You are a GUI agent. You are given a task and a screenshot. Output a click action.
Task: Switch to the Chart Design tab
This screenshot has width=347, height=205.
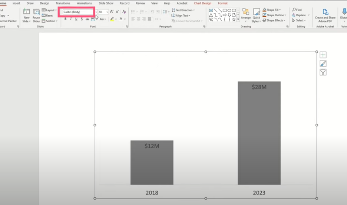[202, 3]
